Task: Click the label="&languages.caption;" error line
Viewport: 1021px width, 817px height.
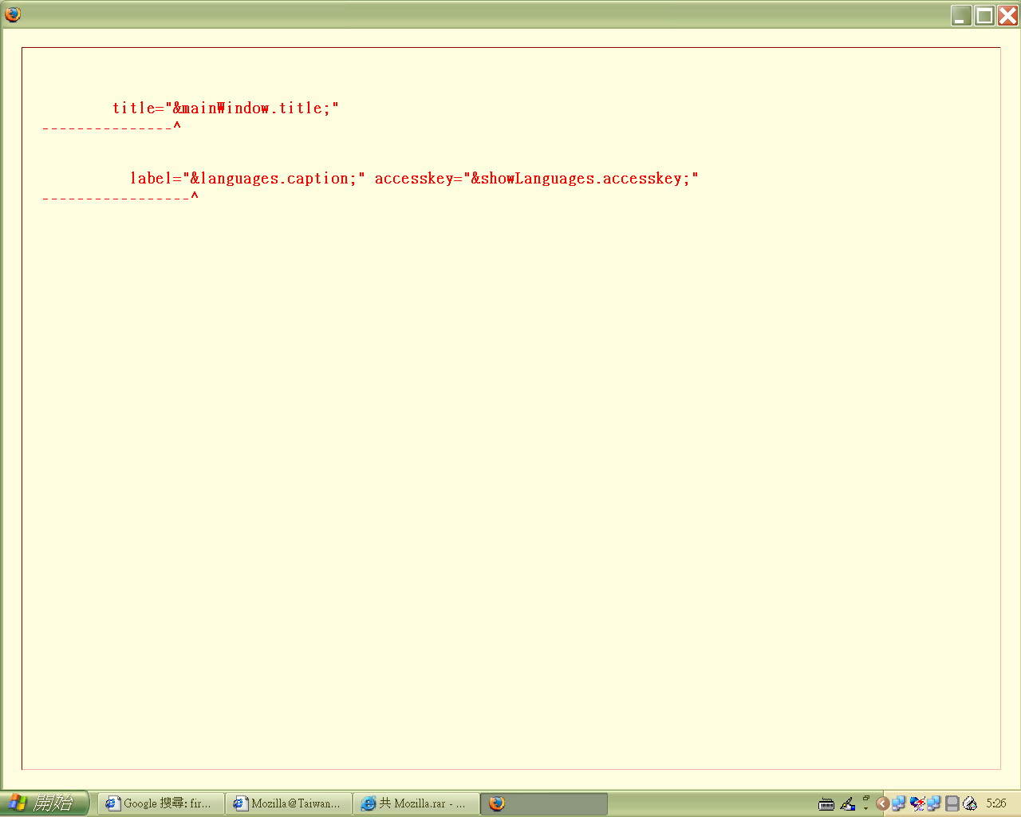Action: click(414, 179)
